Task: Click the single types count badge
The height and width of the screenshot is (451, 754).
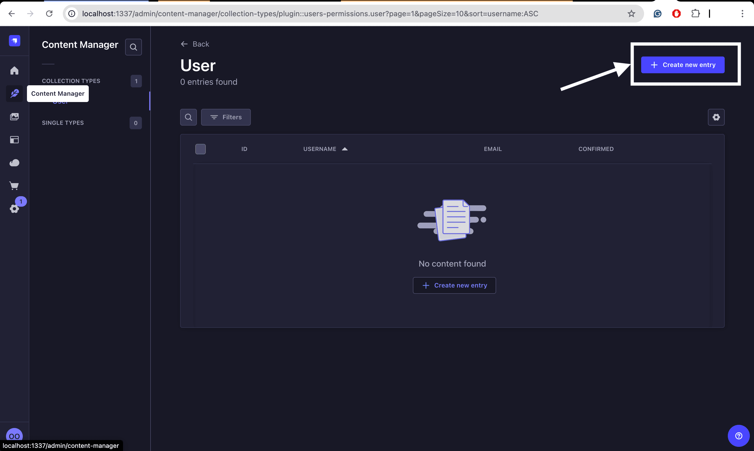Action: (x=136, y=123)
